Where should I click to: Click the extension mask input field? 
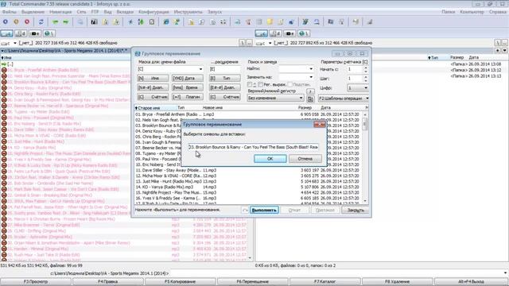click(x=224, y=69)
